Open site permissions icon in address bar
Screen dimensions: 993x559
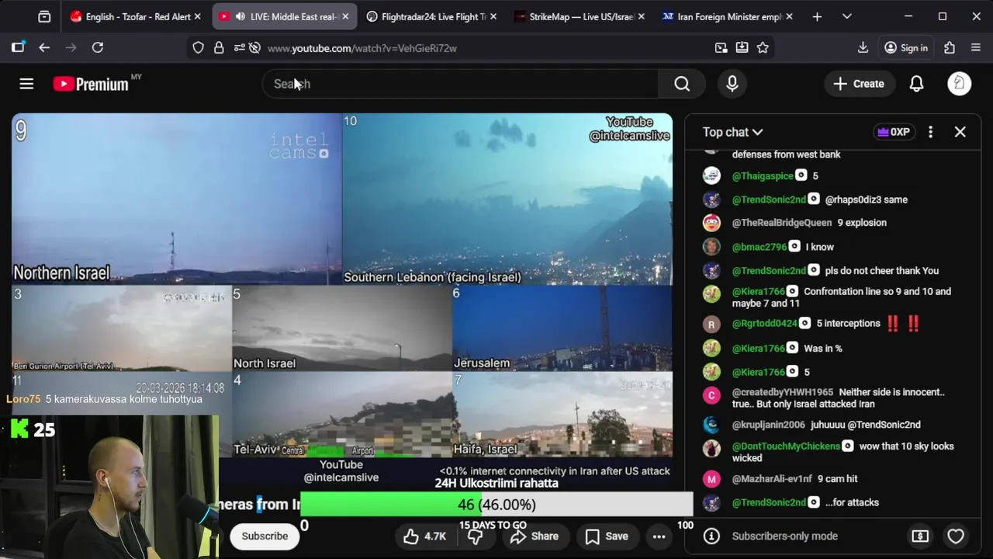(x=239, y=48)
